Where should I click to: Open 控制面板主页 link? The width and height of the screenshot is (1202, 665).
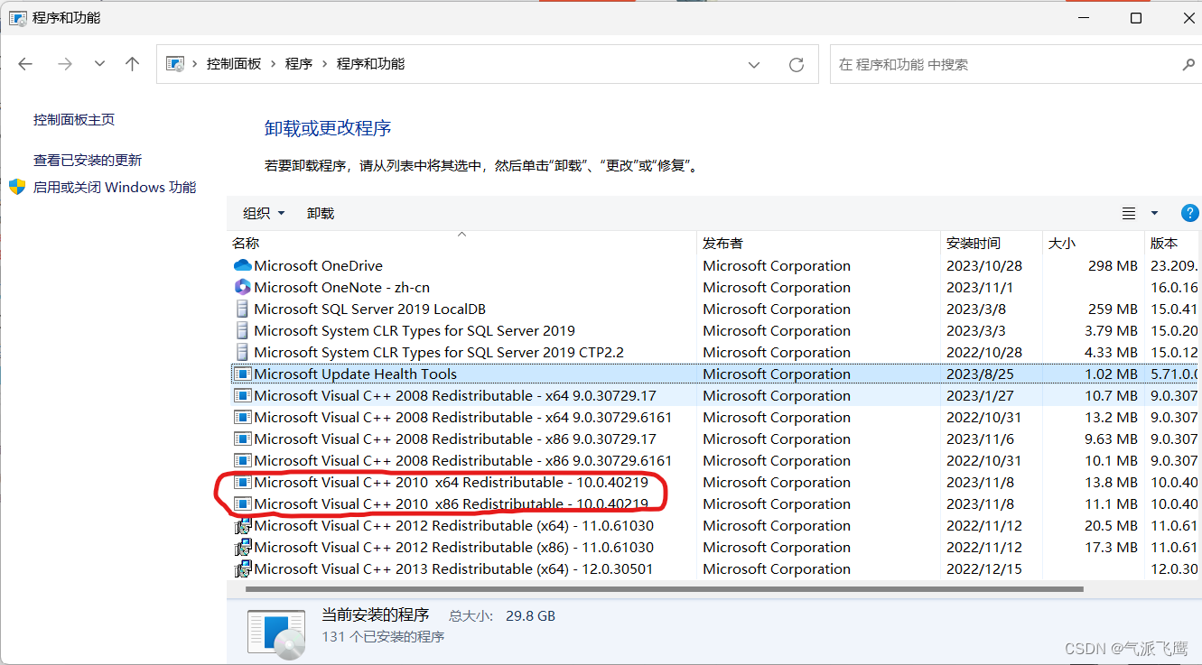point(74,119)
